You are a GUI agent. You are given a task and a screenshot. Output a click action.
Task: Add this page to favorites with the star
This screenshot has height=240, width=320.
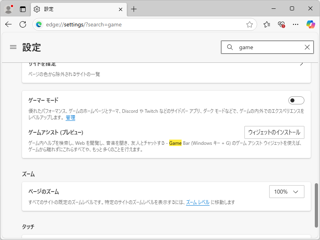(250, 24)
